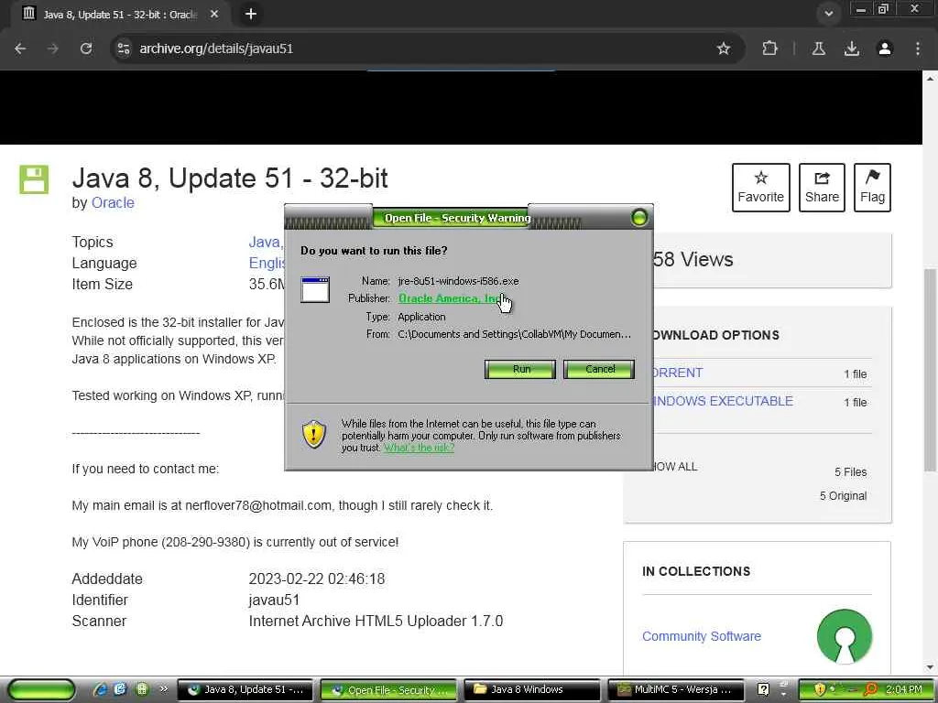Click the date 2023-02-22 02:46:18
The image size is (938, 703).
pos(316,579)
